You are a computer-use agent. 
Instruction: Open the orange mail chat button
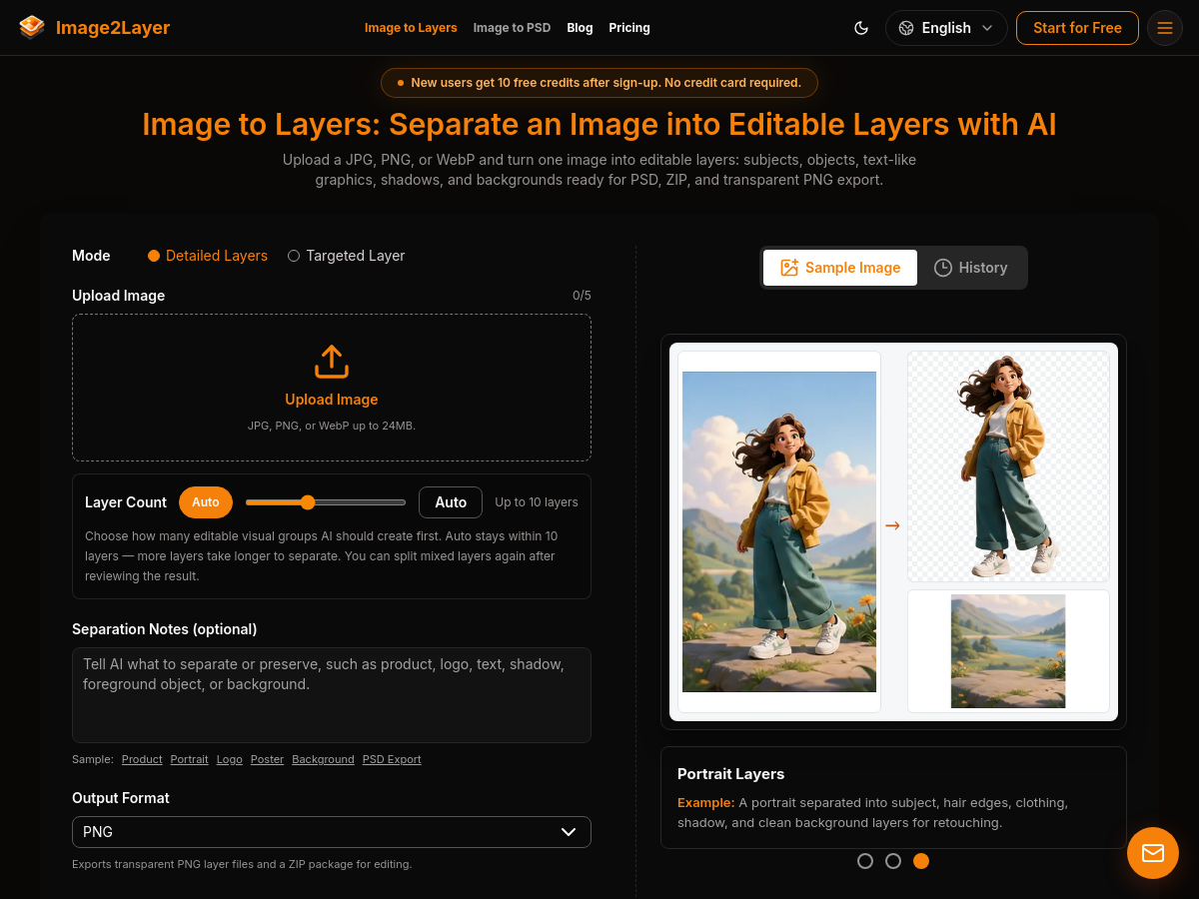click(1153, 853)
